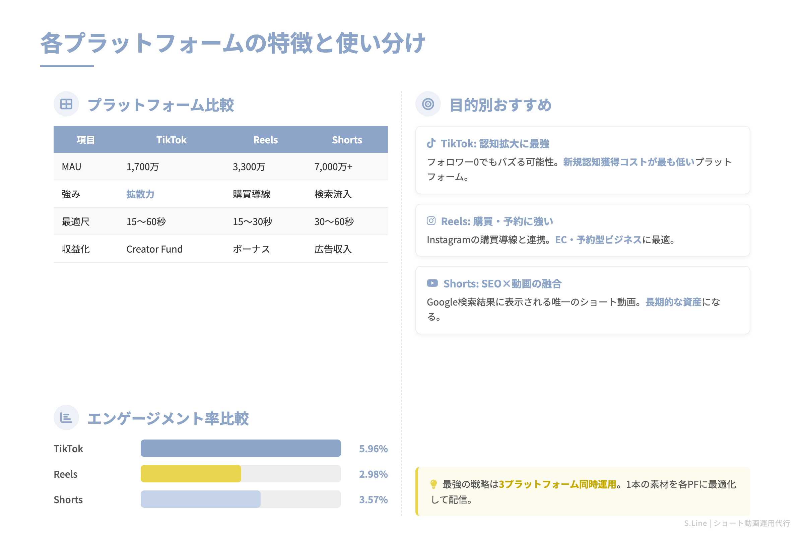Screen dimensions: 804x536
Task: Click the 5.96% value label
Action: 373,449
